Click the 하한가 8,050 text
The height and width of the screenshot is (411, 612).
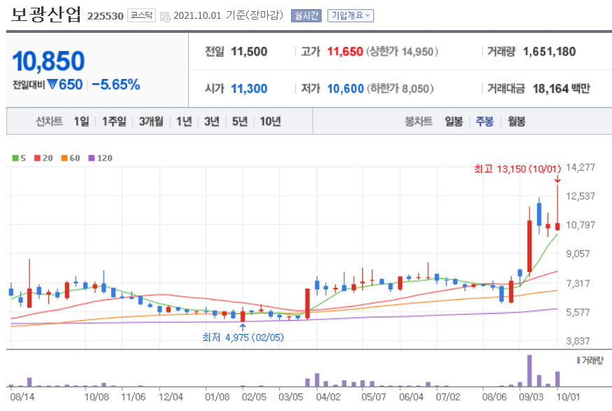click(401, 89)
